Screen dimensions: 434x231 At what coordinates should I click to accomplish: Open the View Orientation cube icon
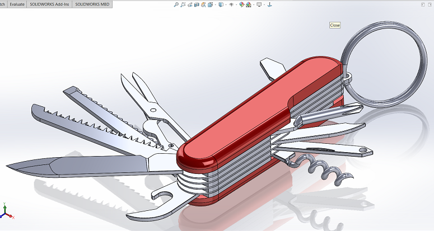211,4
